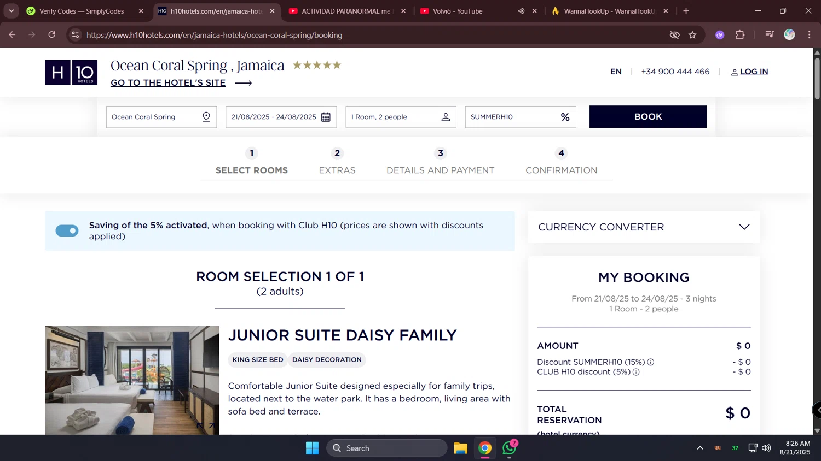Switch to WannaHookUp tab
The height and width of the screenshot is (461, 821).
coord(610,11)
